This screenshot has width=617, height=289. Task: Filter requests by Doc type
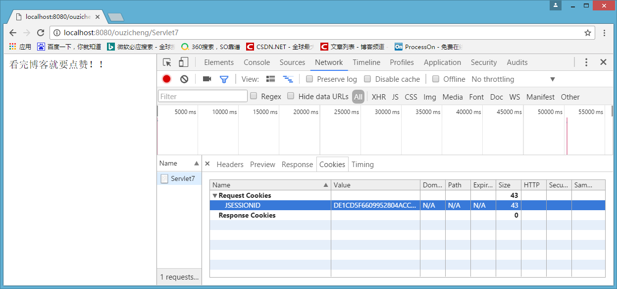497,97
